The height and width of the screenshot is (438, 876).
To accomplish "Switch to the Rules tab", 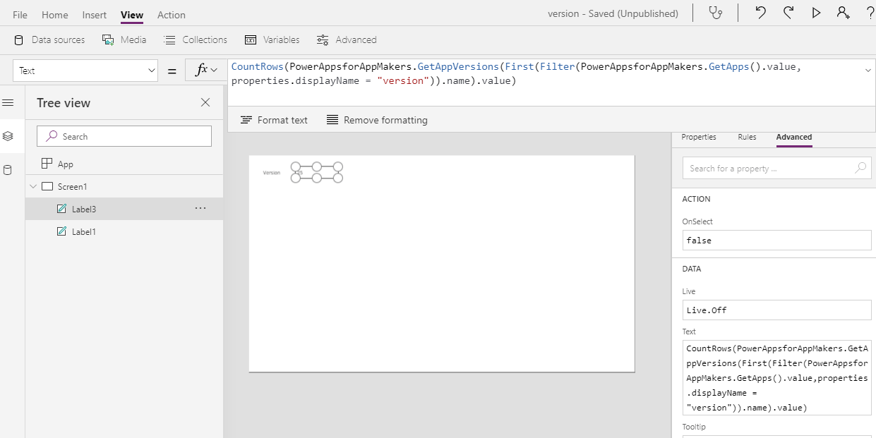I will [x=747, y=137].
